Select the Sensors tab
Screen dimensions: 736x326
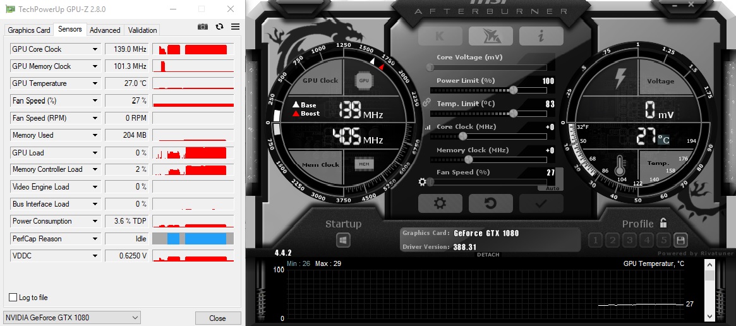pos(70,29)
